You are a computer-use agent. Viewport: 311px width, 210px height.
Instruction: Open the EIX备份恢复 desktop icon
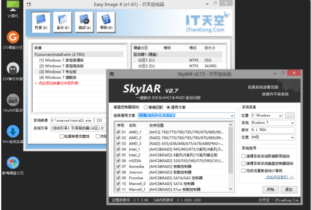13,71
